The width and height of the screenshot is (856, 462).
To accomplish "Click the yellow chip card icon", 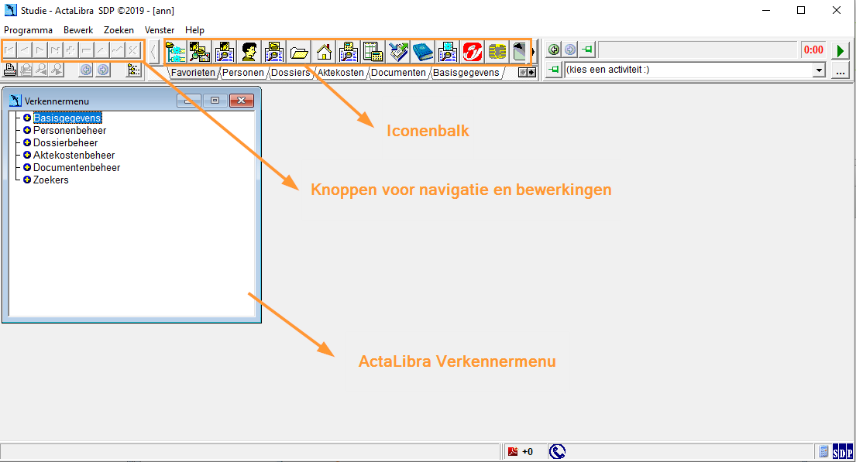I will [x=497, y=53].
